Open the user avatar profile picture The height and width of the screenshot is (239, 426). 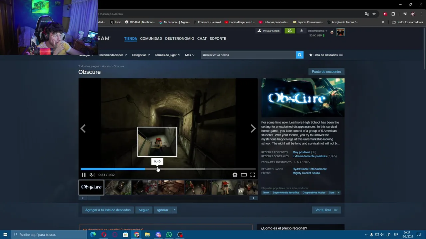coord(340,32)
